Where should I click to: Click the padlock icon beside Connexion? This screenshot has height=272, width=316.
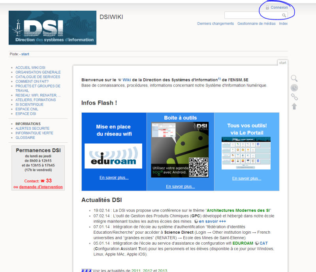coord(267,7)
